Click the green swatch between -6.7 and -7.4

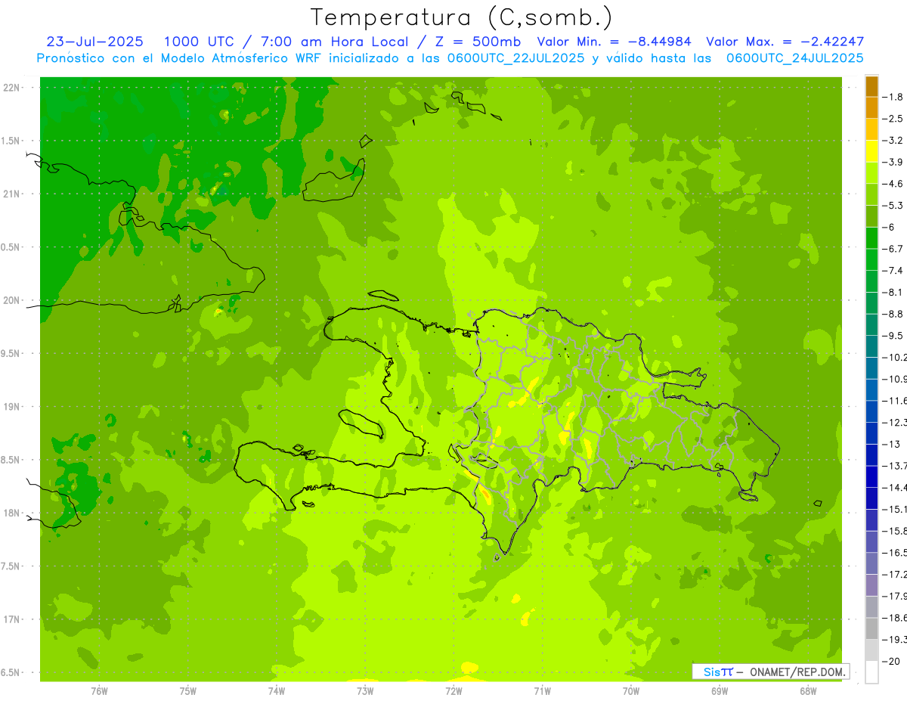[x=871, y=259]
